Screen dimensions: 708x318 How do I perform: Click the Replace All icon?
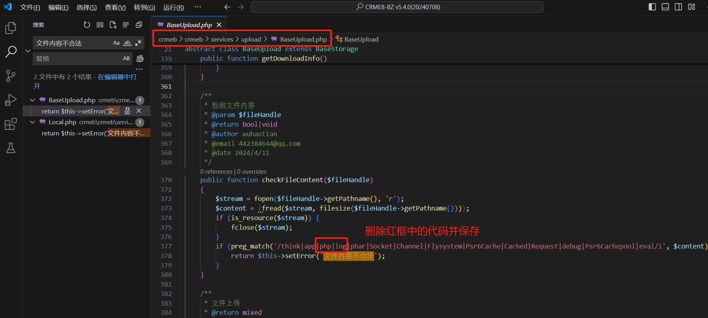[x=140, y=59]
